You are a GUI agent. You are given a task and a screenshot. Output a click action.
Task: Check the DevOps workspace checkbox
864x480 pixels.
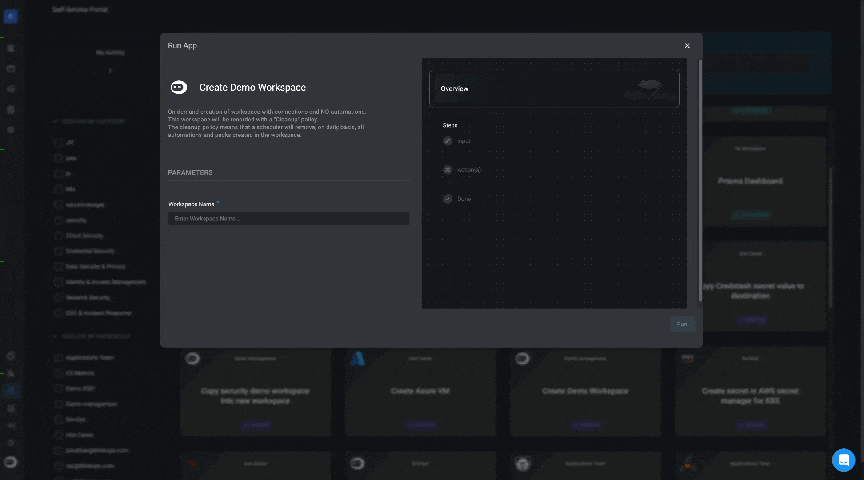pos(58,420)
